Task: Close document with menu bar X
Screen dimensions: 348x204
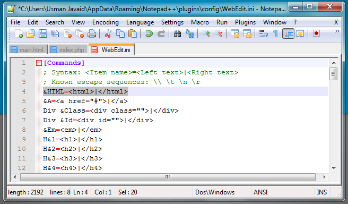Action: [336, 22]
